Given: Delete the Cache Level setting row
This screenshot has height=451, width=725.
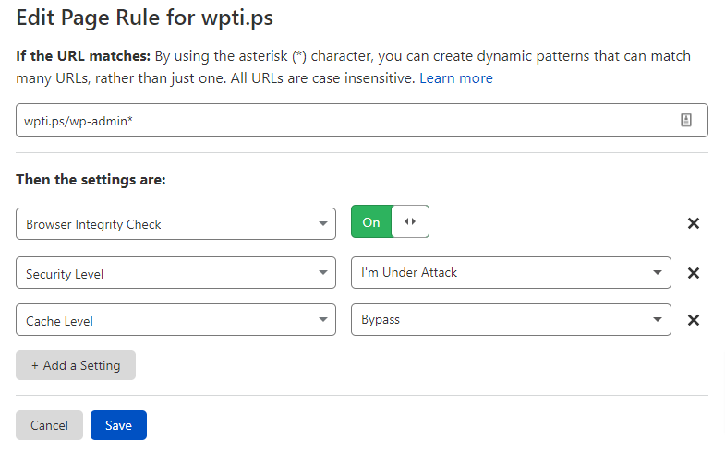Looking at the screenshot, I should pyautogui.click(x=693, y=320).
